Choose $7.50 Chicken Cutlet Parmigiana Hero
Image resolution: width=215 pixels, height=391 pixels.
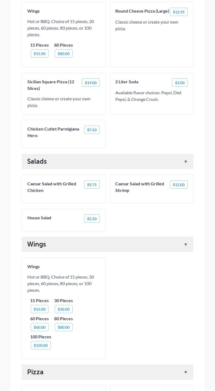pyautogui.click(x=92, y=130)
